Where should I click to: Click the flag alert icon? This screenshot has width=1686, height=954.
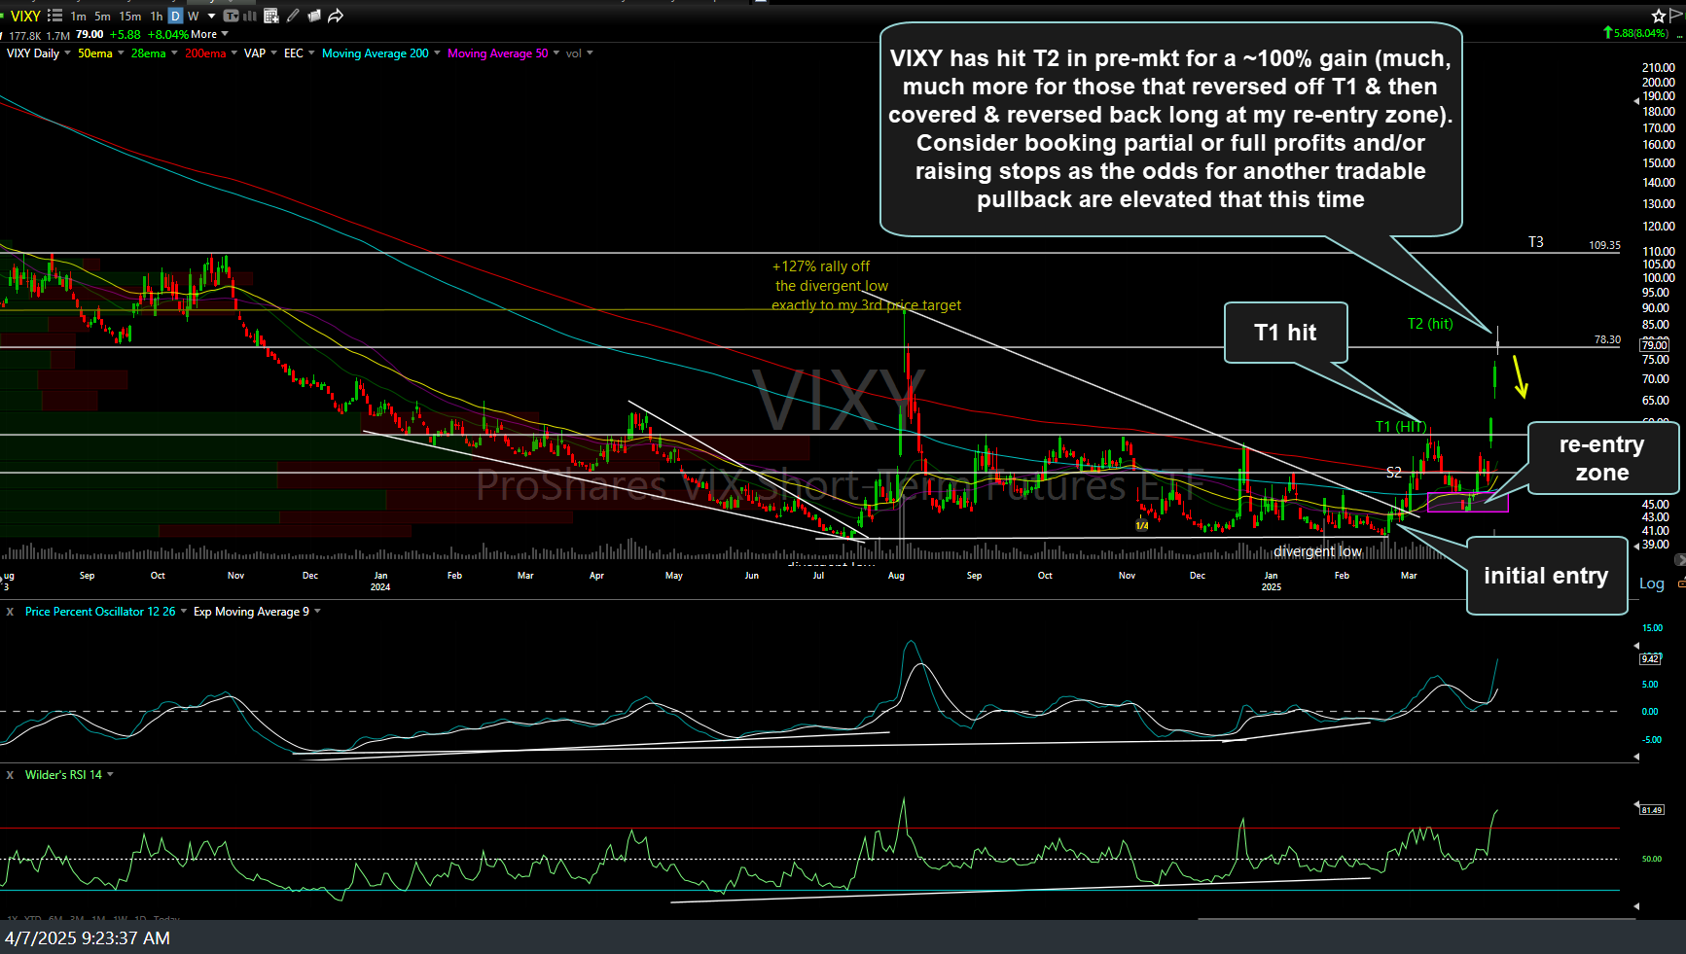pos(1675,16)
